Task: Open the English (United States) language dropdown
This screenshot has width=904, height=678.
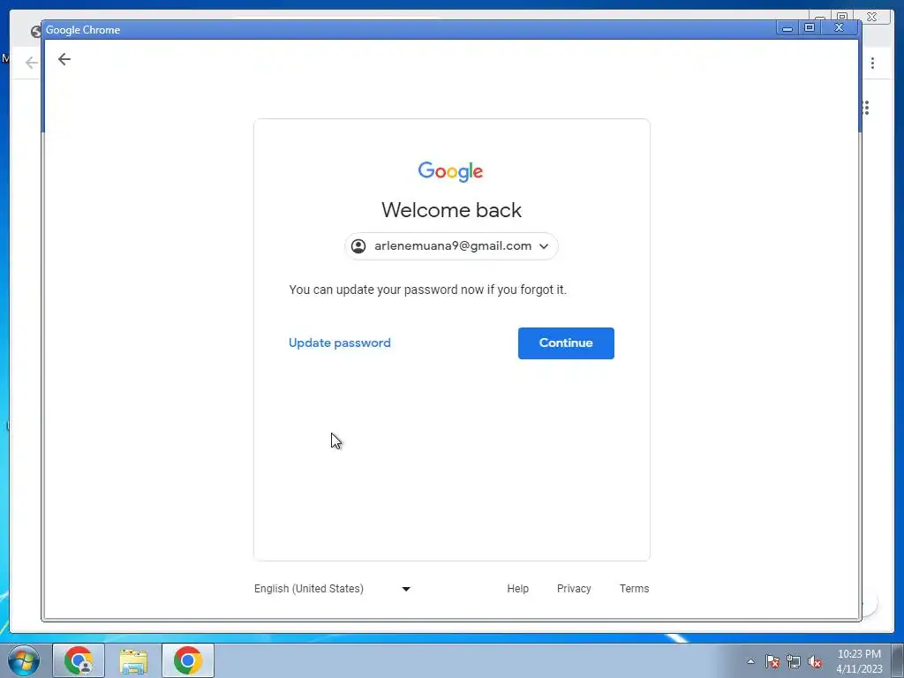Action: [332, 589]
